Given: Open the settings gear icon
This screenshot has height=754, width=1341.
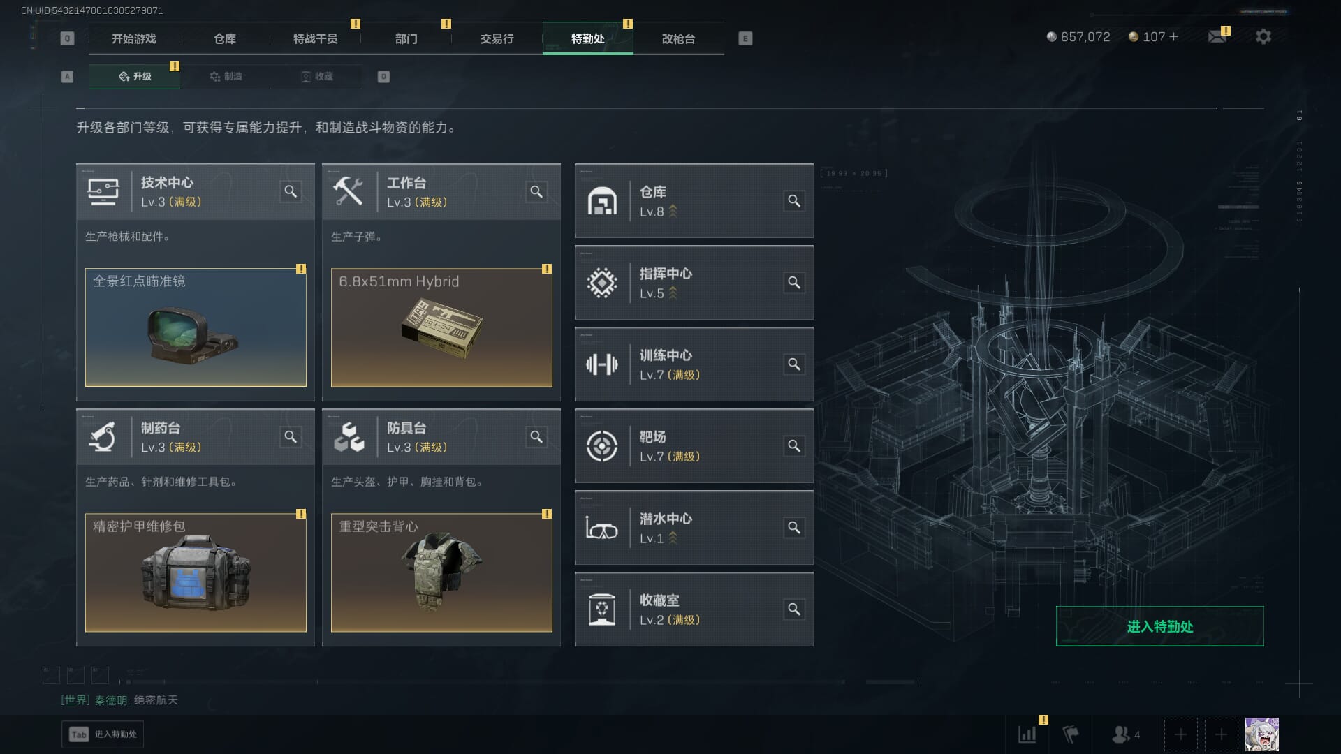Looking at the screenshot, I should click(1263, 36).
